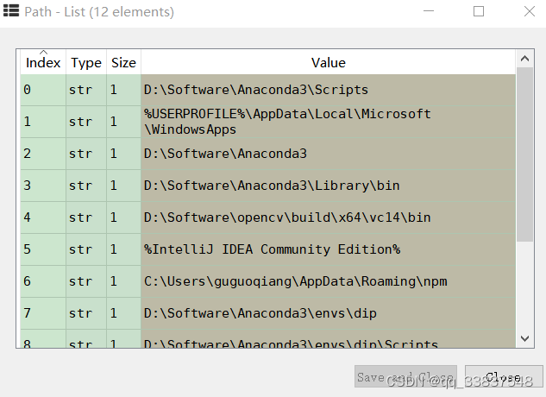Click index cell 2
This screenshot has height=397, width=546.
coord(43,154)
